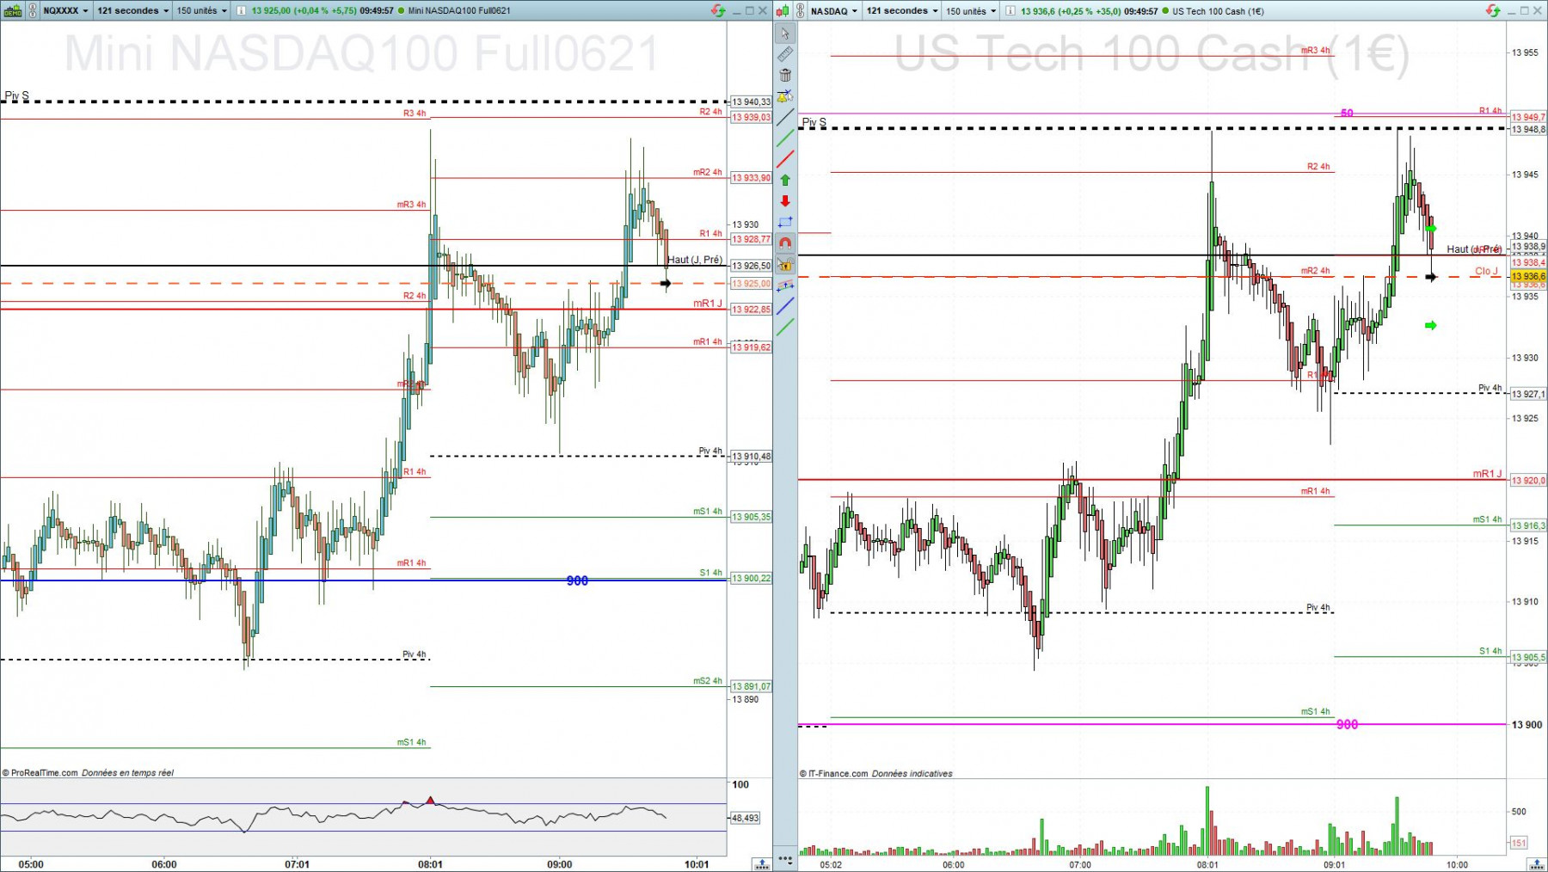
Task: Click the trash delete-objects tool
Action: pos(784,75)
